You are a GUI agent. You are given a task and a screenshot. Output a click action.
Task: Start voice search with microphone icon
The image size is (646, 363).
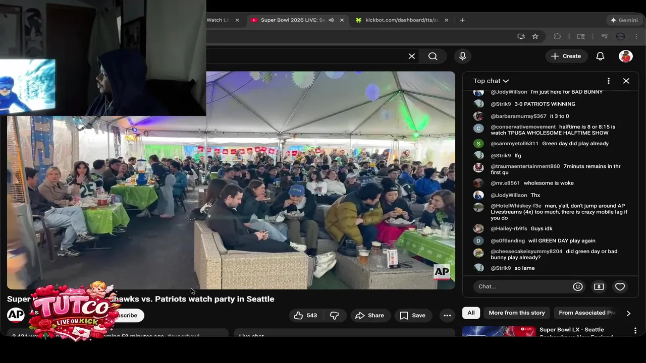click(x=462, y=56)
